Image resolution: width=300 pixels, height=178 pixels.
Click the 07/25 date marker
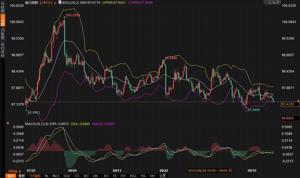(x=31, y=171)
